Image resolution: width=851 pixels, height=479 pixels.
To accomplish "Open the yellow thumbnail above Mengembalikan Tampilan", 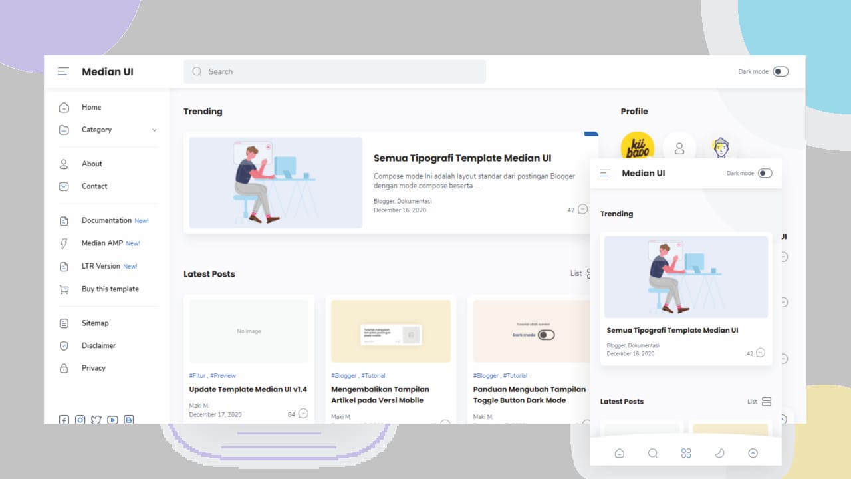I will pos(391,331).
